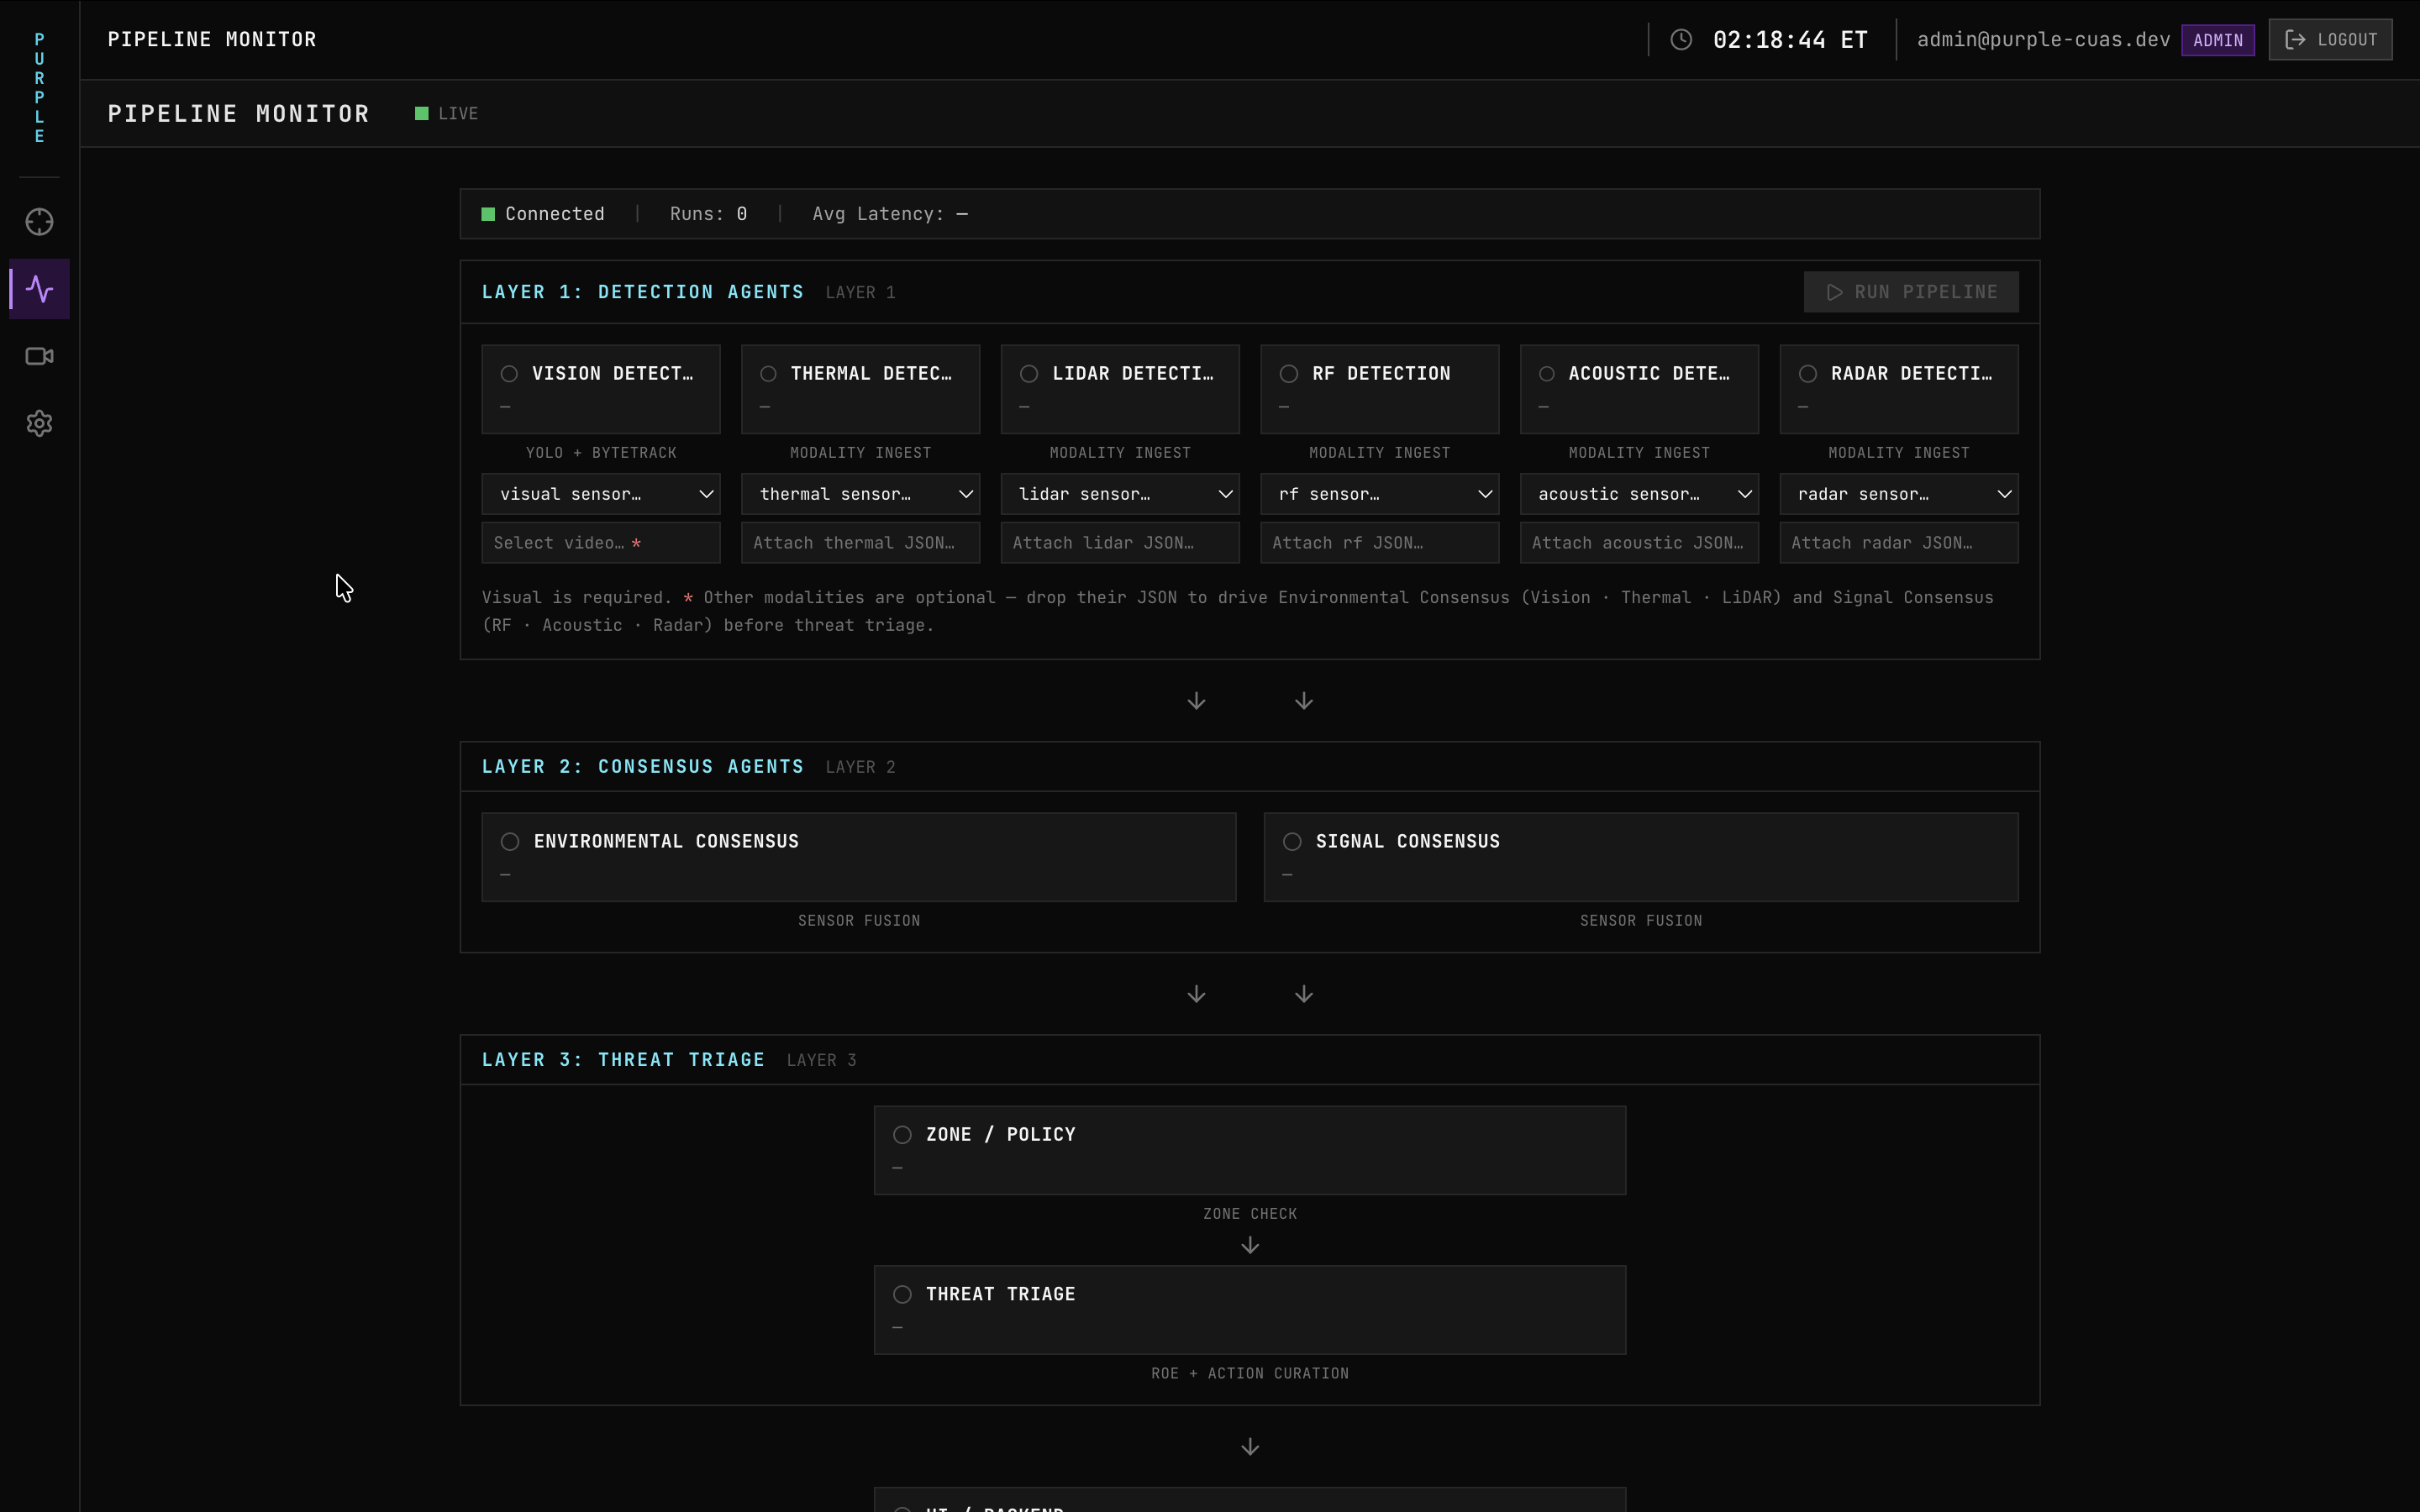Image resolution: width=2420 pixels, height=1512 pixels.
Task: Click the YOLO + BYTETRACK label
Action: click(x=601, y=453)
